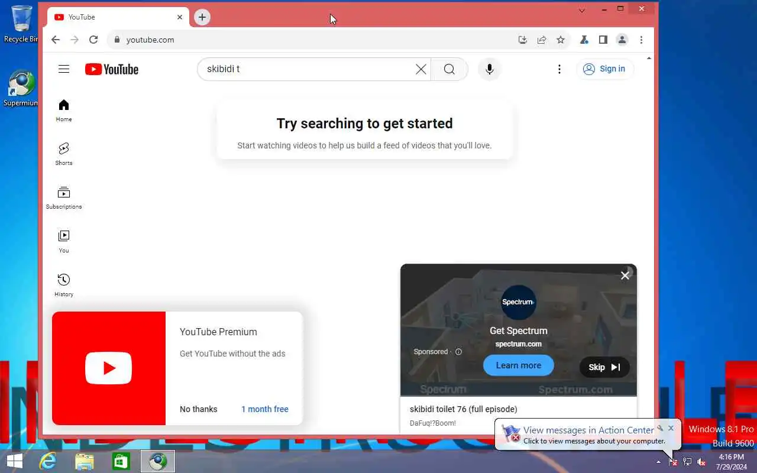The height and width of the screenshot is (473, 757).
Task: Open the Windows Store taskbar icon
Action: [121, 461]
